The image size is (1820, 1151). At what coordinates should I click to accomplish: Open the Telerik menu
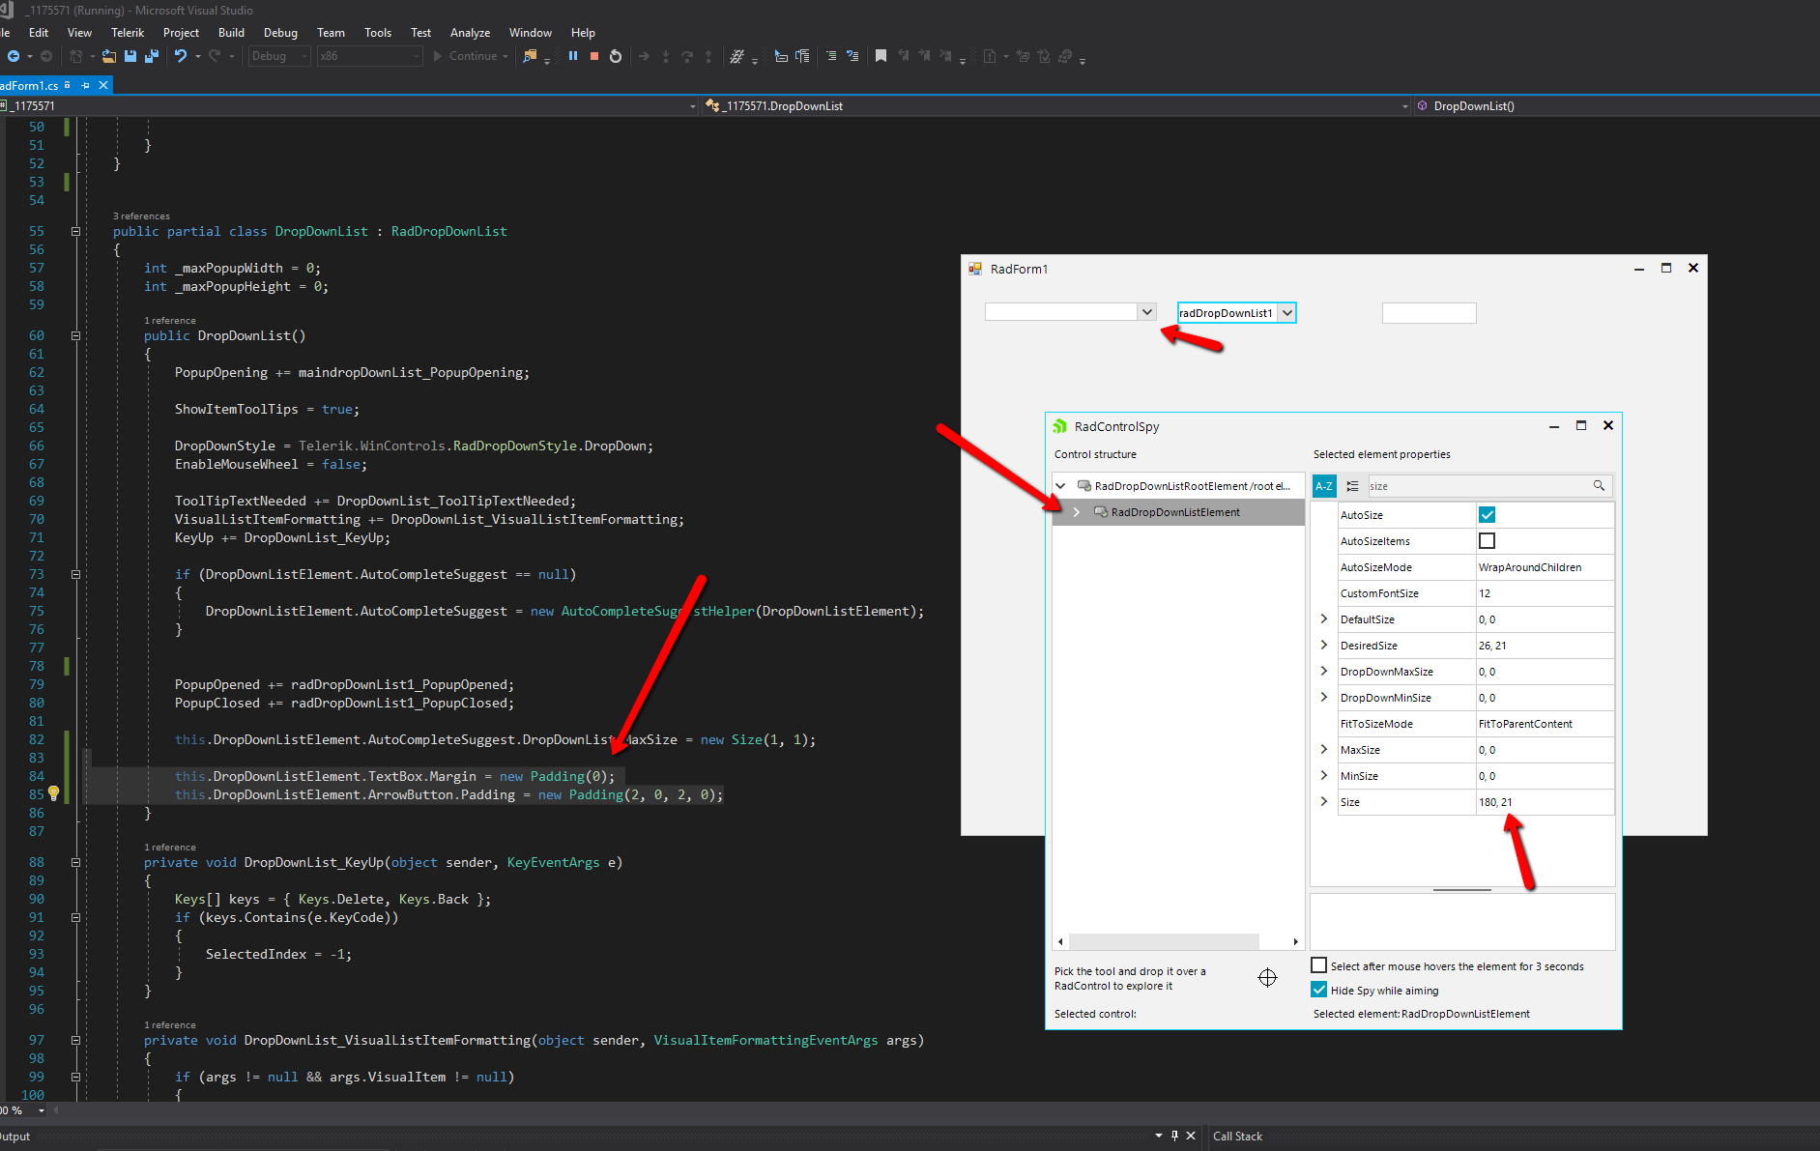pos(127,33)
